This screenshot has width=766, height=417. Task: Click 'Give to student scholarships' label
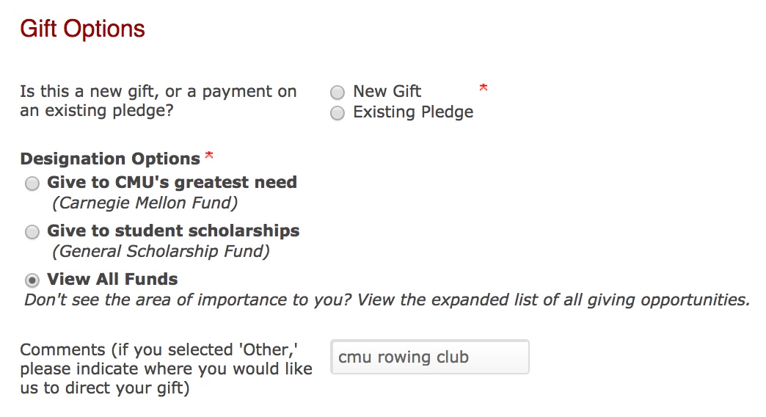(x=173, y=231)
